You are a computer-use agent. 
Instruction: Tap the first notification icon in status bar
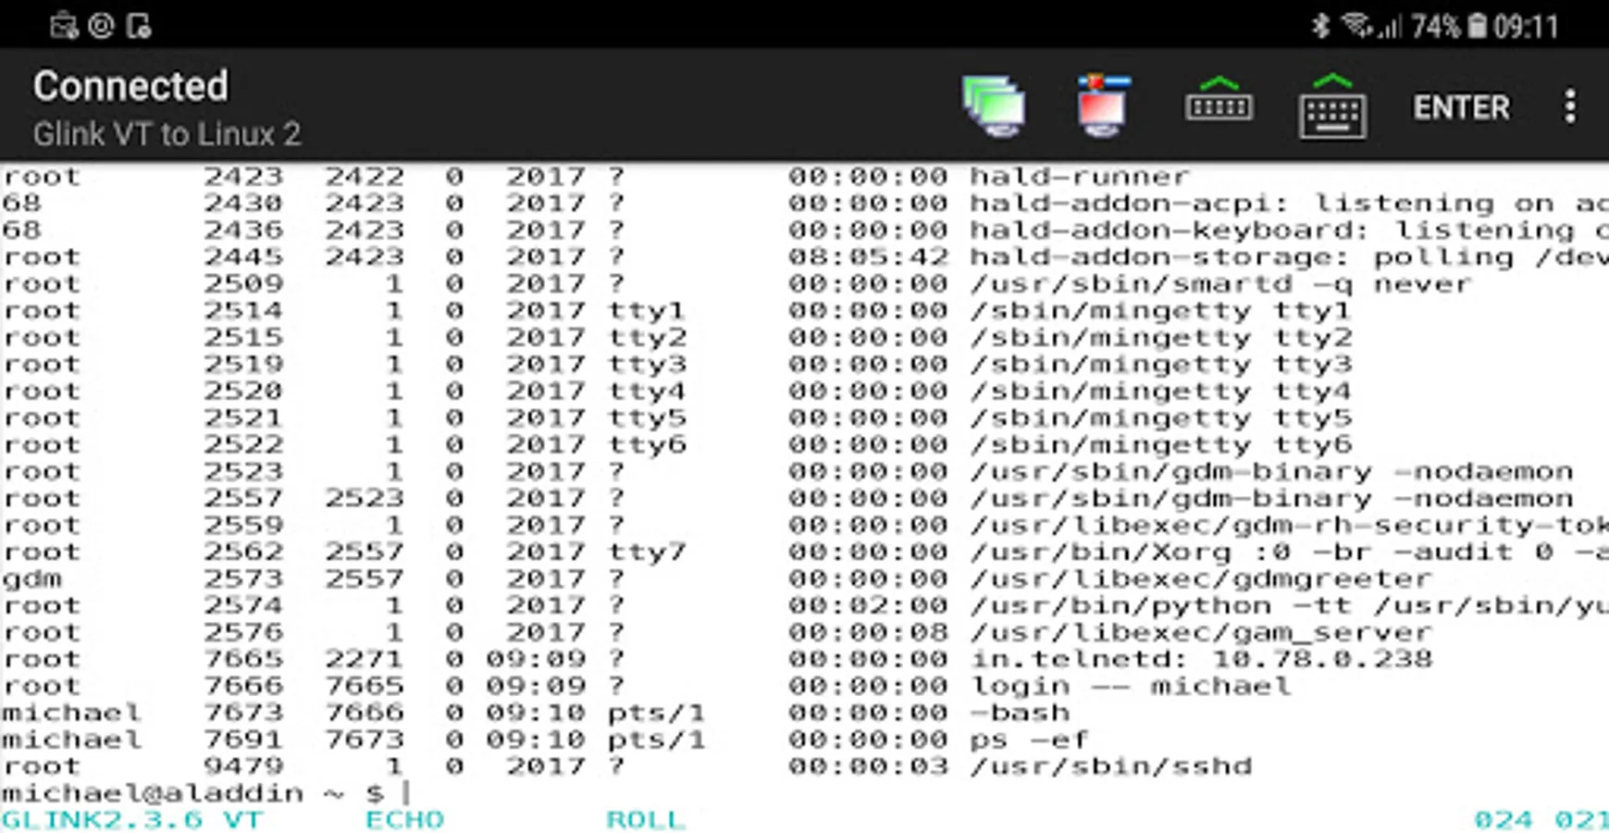tap(64, 26)
